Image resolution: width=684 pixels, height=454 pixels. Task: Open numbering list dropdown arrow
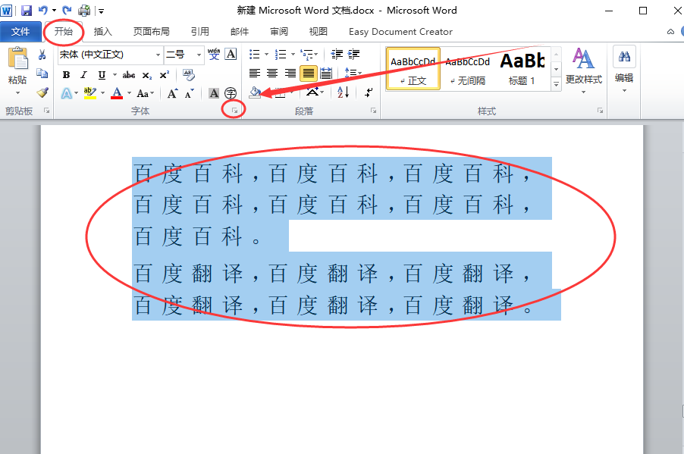click(293, 55)
